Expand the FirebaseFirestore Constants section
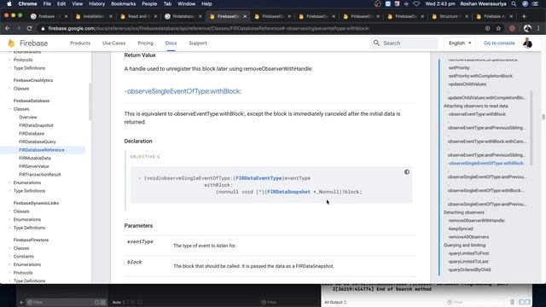Screen dimensions: 546x307 [x=10, y=256]
